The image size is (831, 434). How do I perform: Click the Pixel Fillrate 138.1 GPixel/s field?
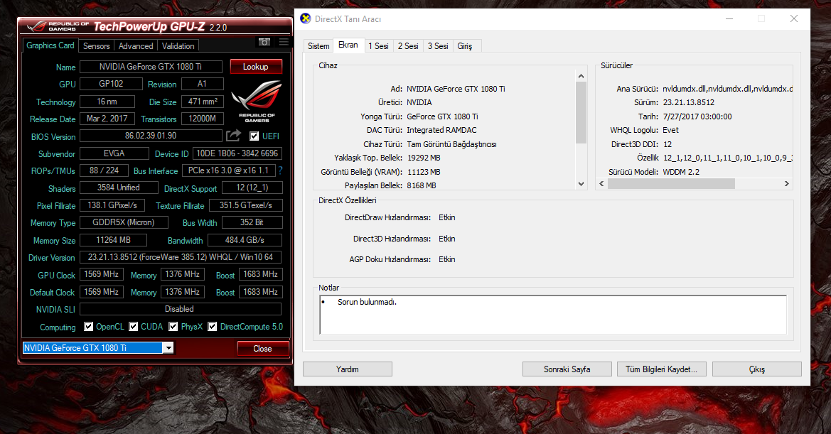pyautogui.click(x=112, y=205)
